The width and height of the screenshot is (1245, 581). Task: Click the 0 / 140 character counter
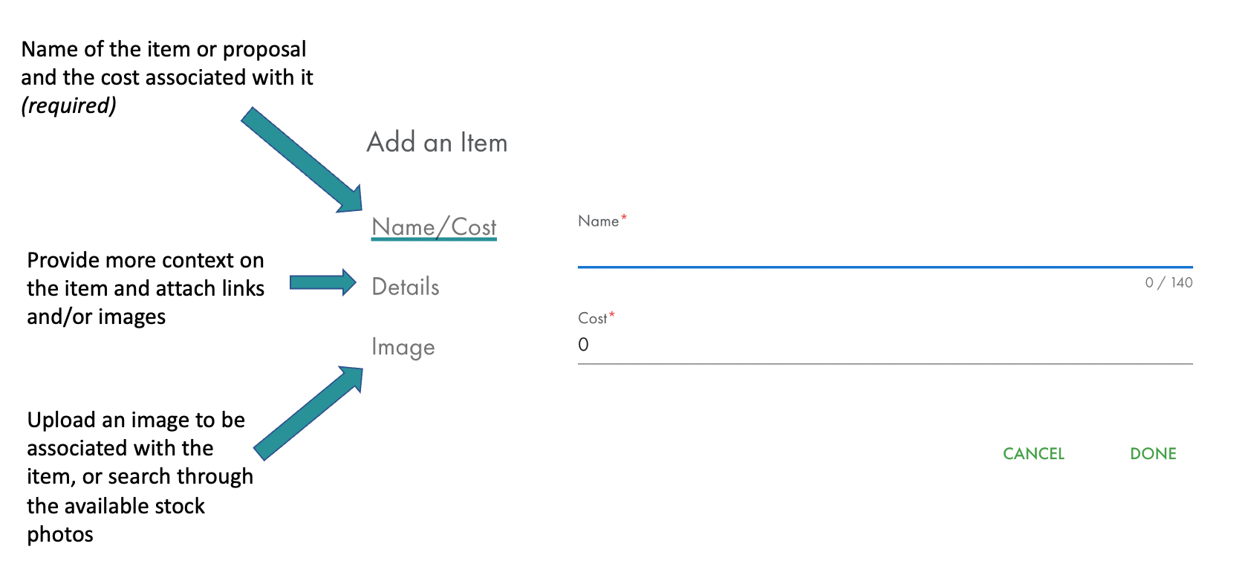pos(1168,282)
